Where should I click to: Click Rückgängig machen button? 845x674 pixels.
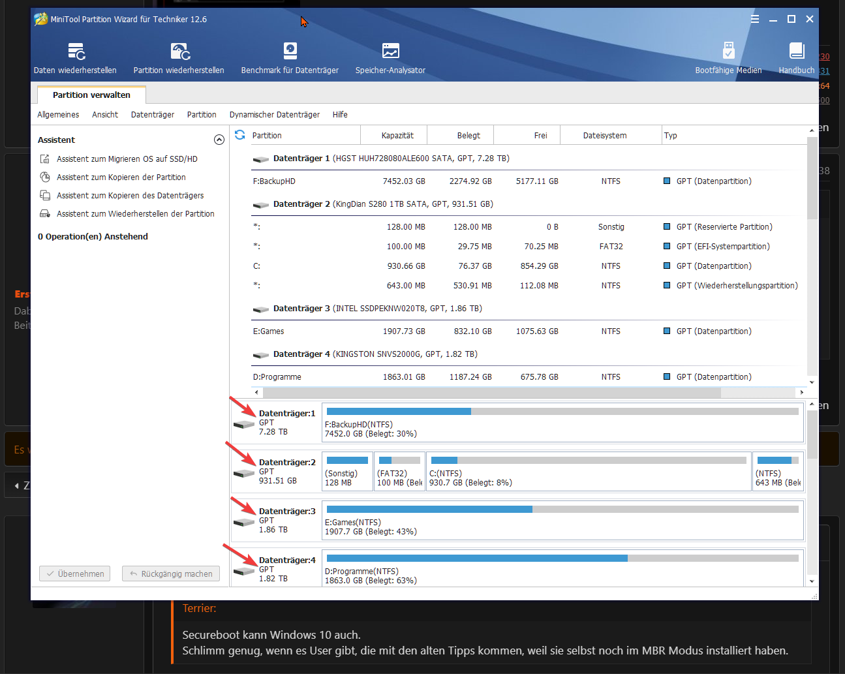tap(171, 574)
